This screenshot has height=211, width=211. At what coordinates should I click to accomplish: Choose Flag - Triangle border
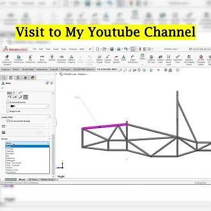tap(28, 165)
